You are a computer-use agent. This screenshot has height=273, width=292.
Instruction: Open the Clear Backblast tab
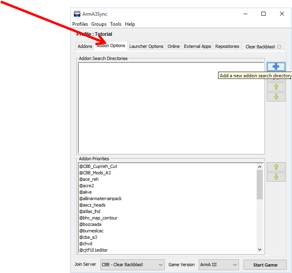260,47
